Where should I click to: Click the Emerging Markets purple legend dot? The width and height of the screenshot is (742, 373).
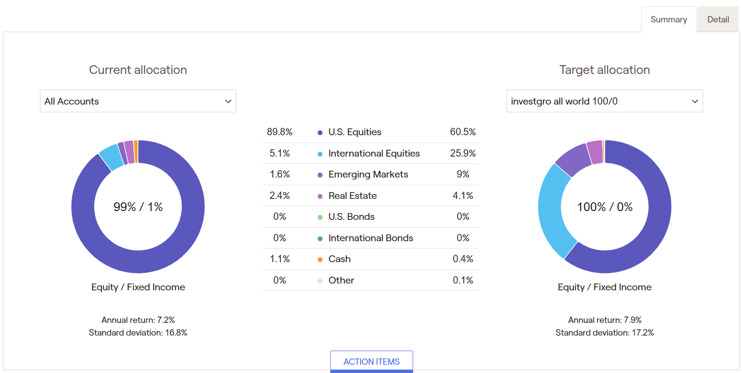pyautogui.click(x=320, y=175)
